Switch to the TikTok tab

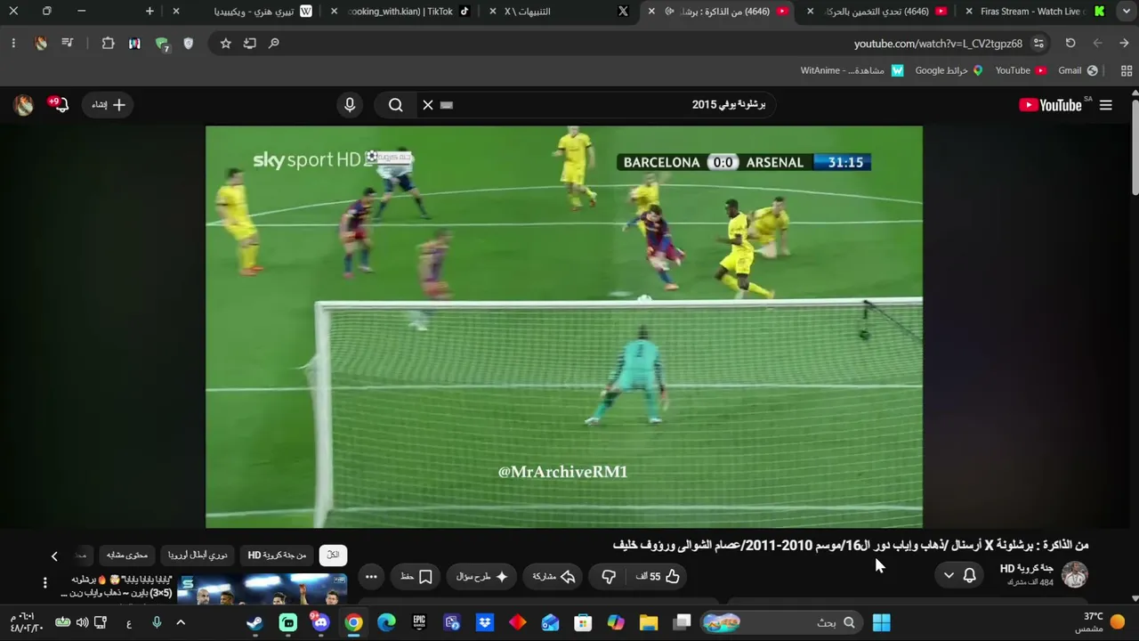tap(400, 12)
